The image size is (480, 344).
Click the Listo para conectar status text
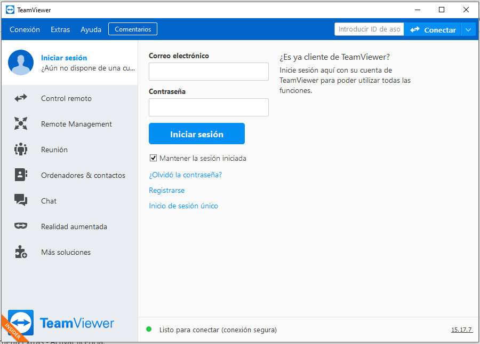point(218,330)
